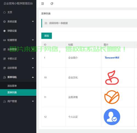Expand the 轮播管理 dropdown arrow

point(33,40)
